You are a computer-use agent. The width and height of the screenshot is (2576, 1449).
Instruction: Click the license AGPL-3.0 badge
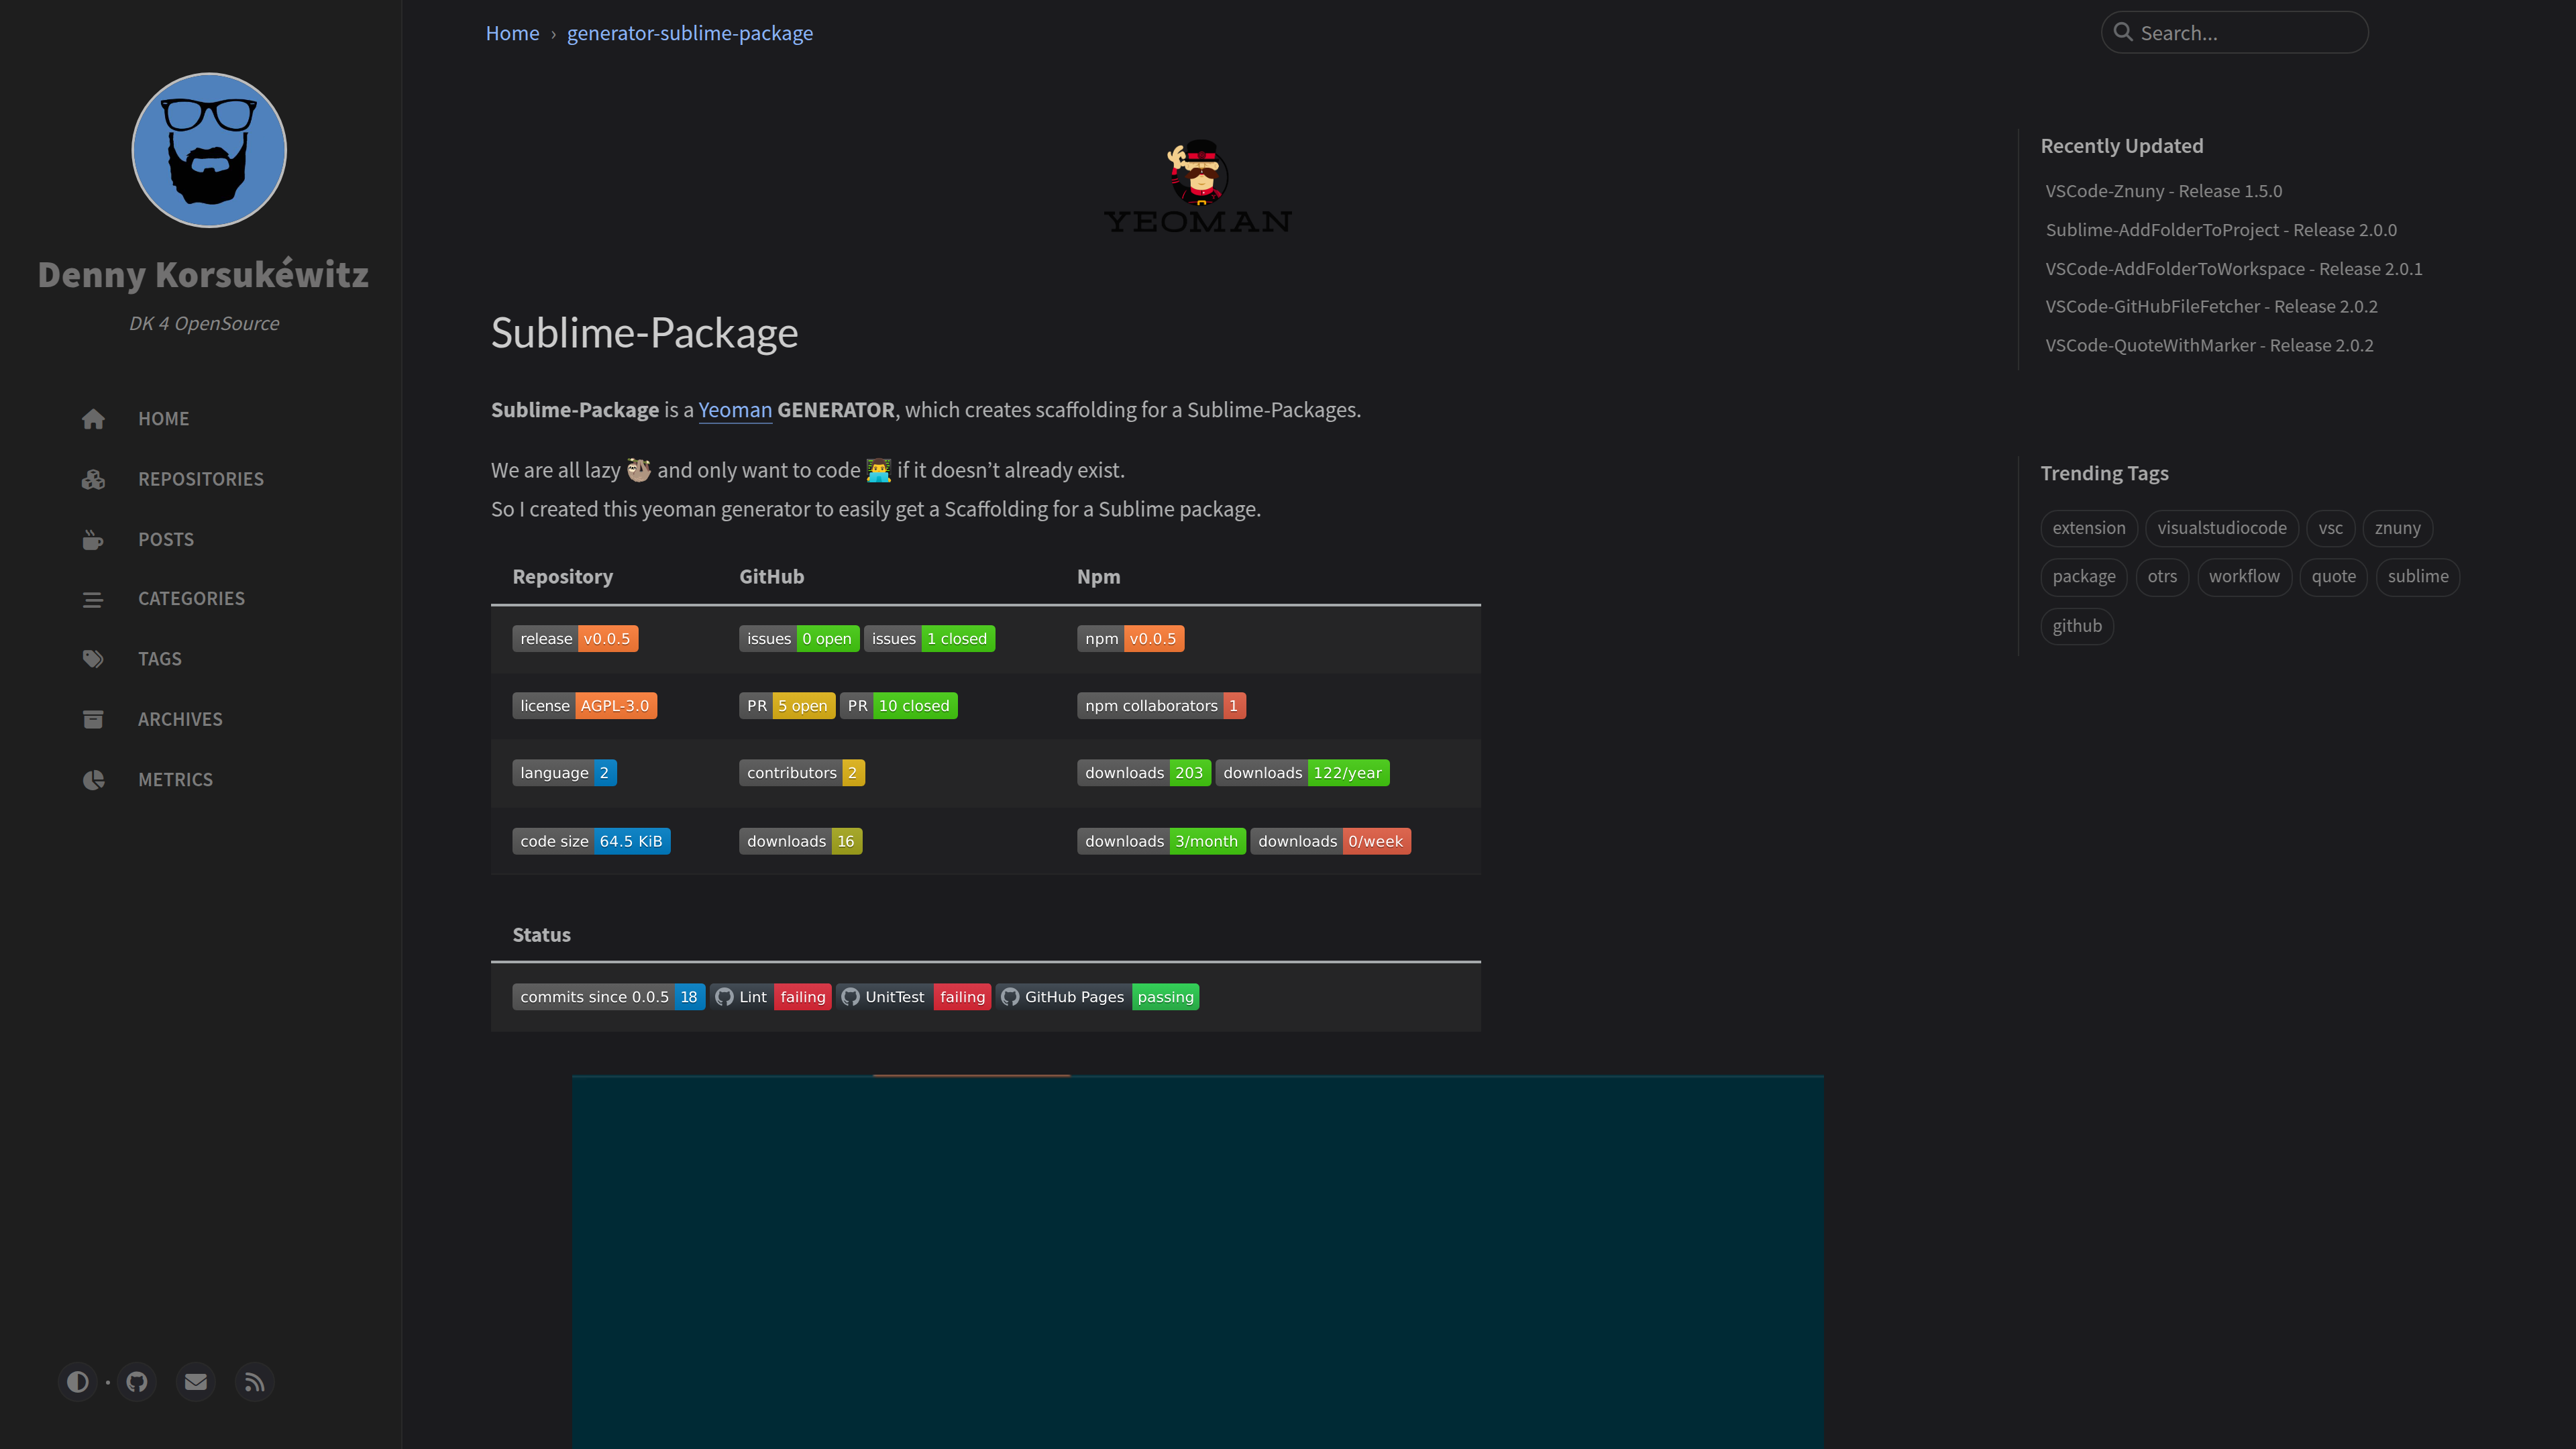[x=585, y=706]
